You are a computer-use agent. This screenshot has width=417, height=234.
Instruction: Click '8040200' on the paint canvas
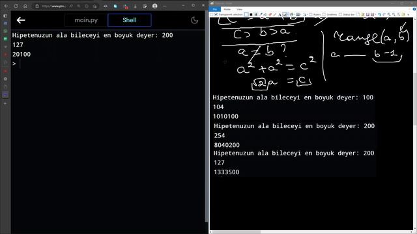coord(227,145)
